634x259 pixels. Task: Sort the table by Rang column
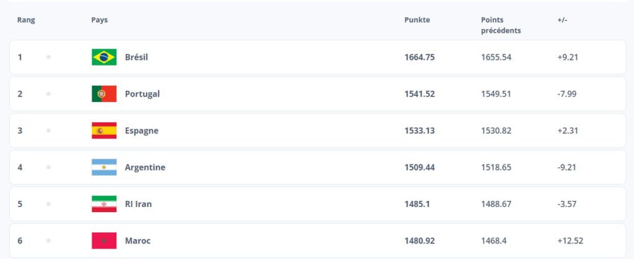(x=26, y=20)
